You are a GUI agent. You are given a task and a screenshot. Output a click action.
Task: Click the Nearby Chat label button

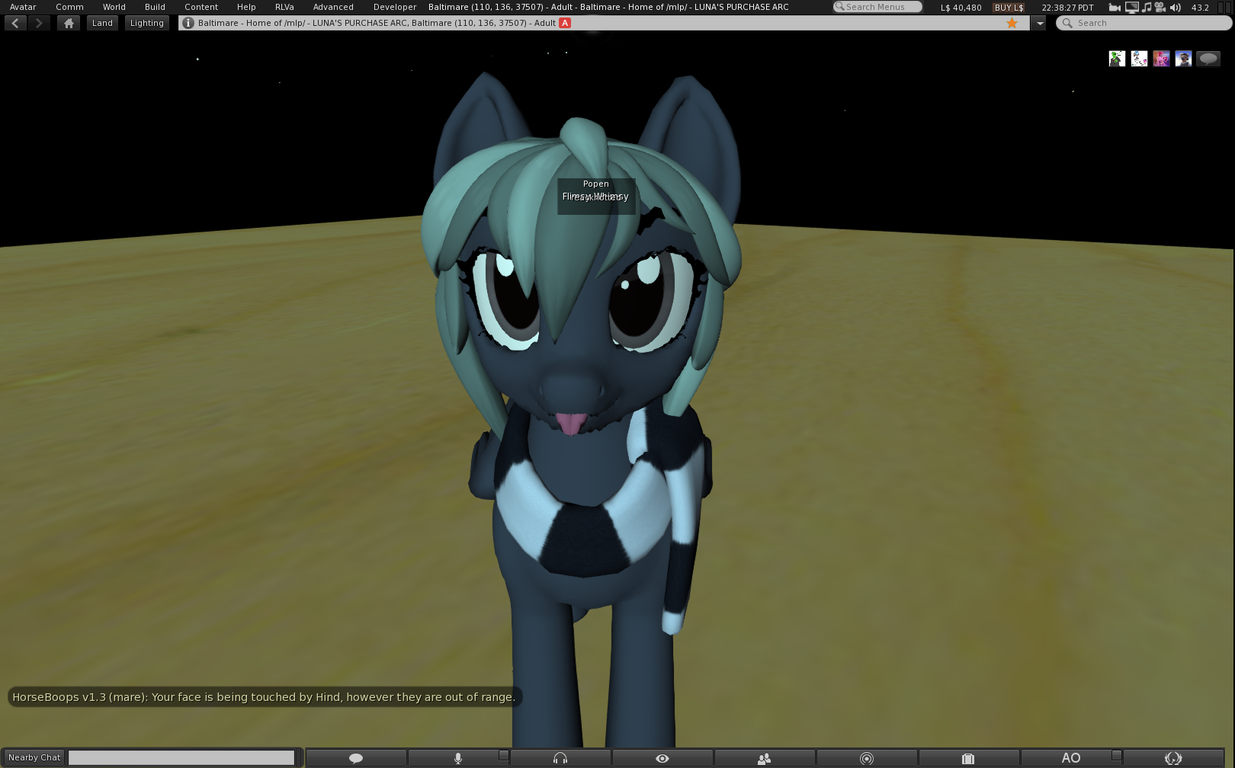(34, 757)
